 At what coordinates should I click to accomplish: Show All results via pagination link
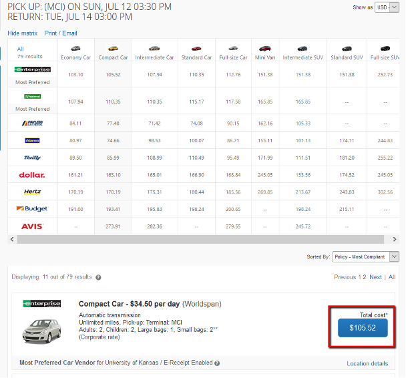392,277
